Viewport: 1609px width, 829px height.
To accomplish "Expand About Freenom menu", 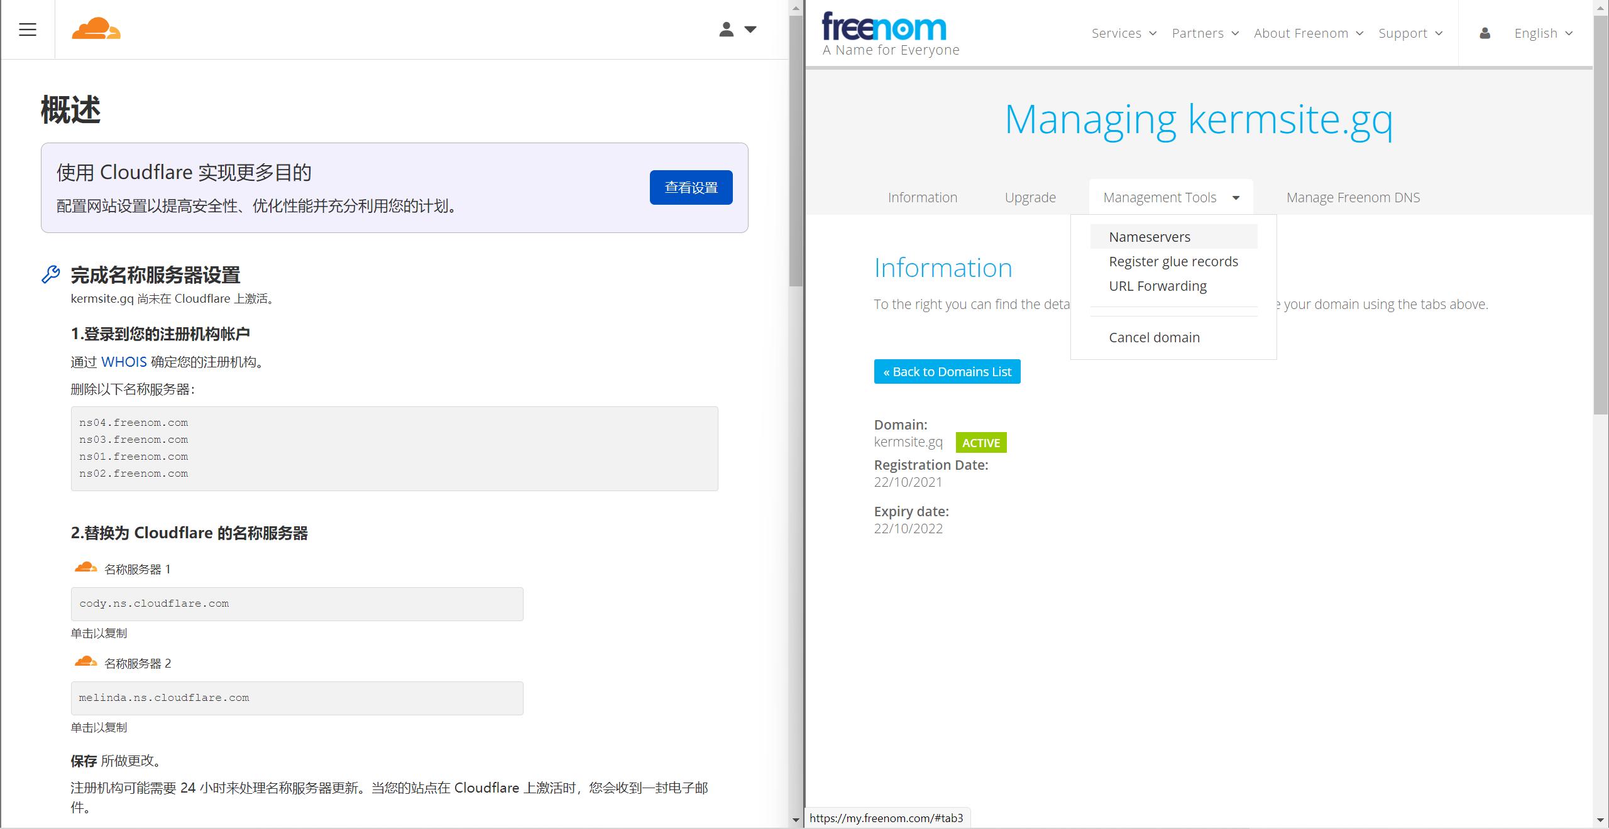I will pyautogui.click(x=1308, y=33).
